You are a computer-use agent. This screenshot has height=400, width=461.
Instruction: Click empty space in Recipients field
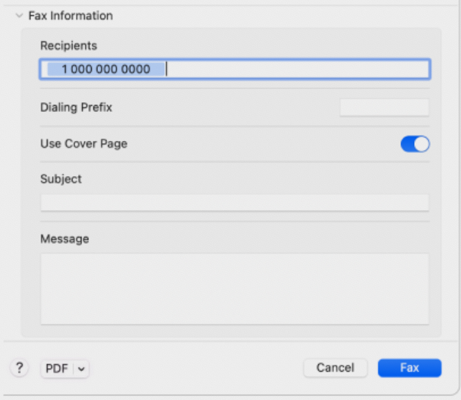pos(297,69)
